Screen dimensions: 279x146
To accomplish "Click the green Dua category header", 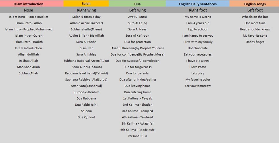I will click(137, 4).
